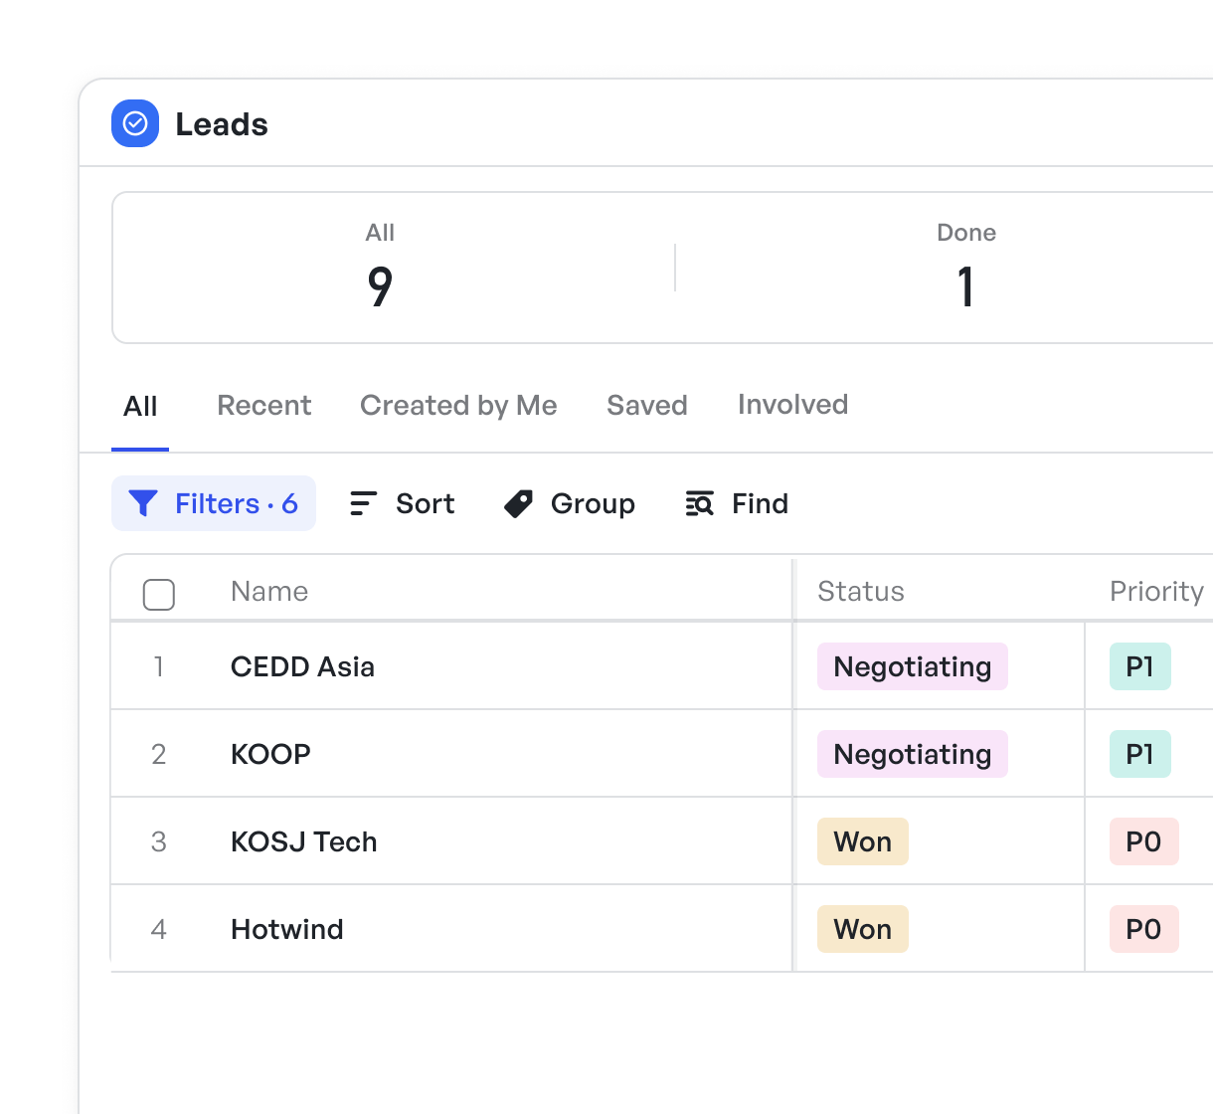
Task: Open the Filters funnel icon
Action: pyautogui.click(x=143, y=503)
